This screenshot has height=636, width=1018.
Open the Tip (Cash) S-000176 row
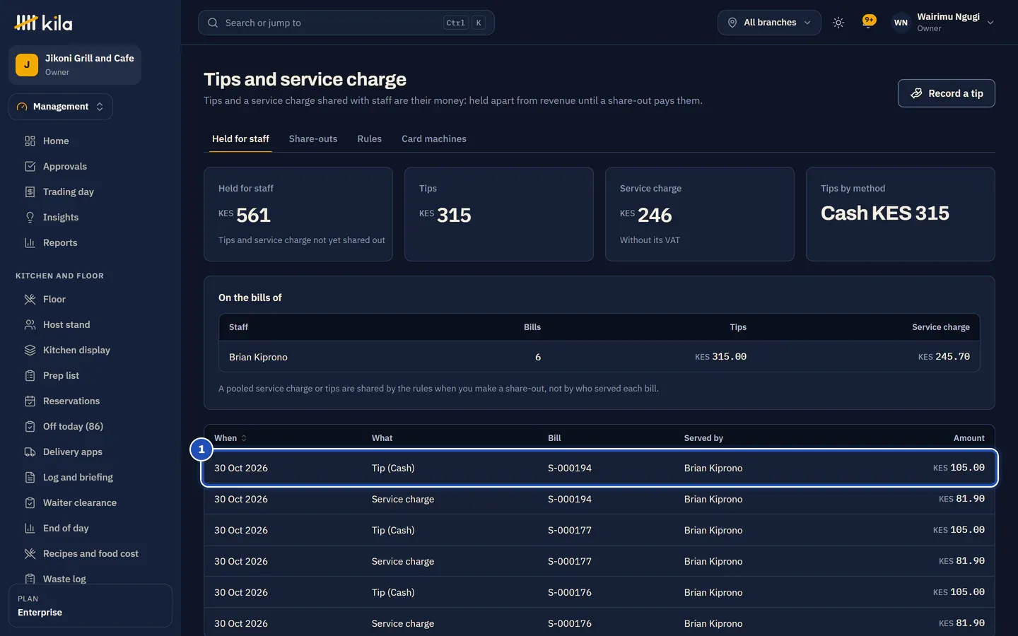(599, 592)
